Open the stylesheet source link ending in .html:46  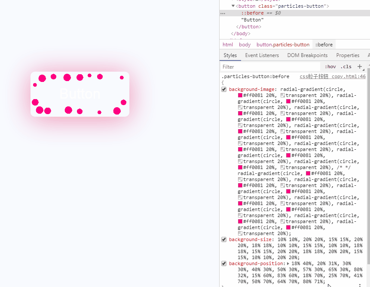tap(333, 76)
